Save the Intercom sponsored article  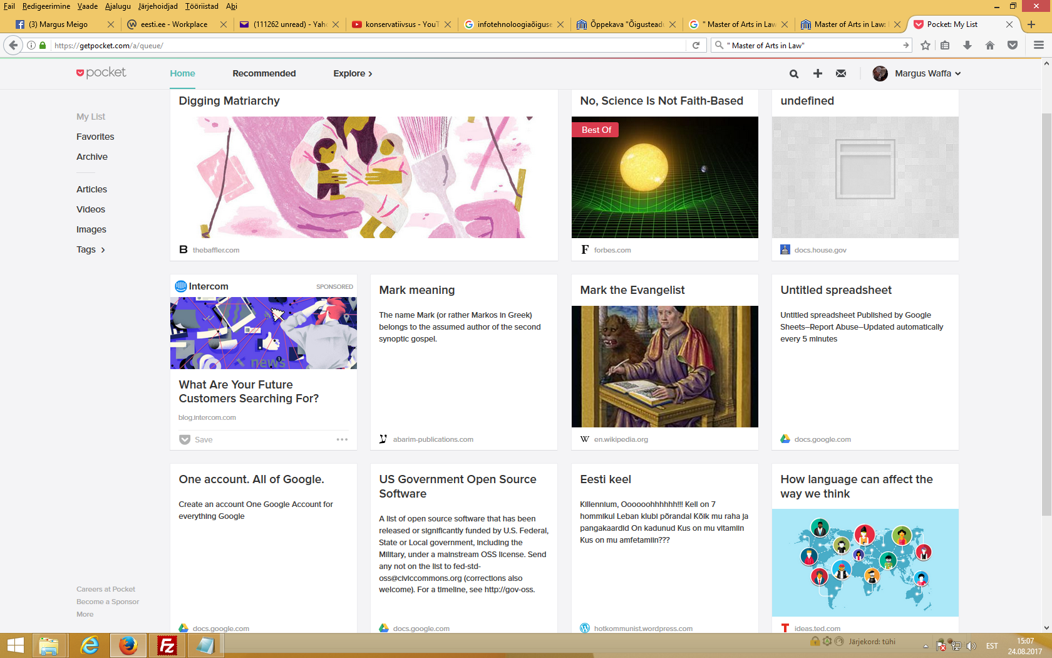tap(196, 439)
